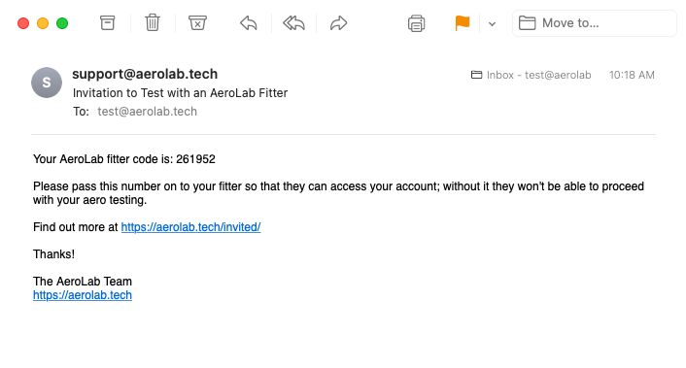The width and height of the screenshot is (686, 368).
Task: Open the https://aerolab.tech signature link
Action: (x=83, y=295)
